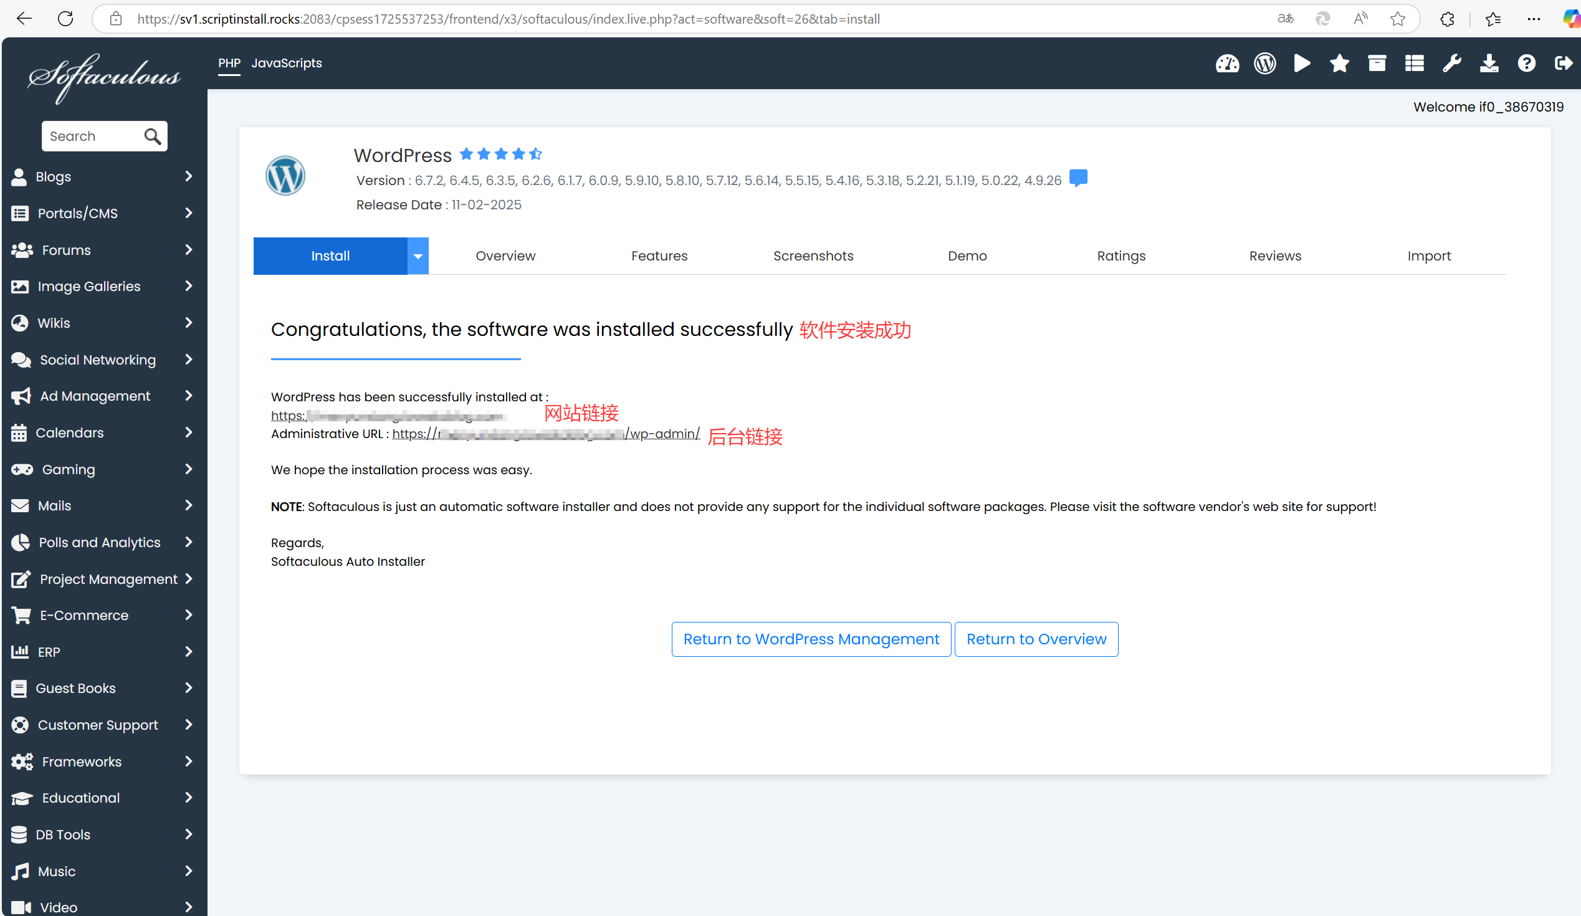Open the all installations list icon
Image resolution: width=1581 pixels, height=916 pixels.
(1413, 64)
